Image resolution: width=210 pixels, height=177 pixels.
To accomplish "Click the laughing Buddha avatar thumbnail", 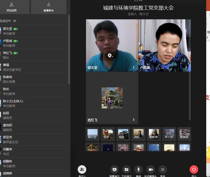I will click(139, 148).
